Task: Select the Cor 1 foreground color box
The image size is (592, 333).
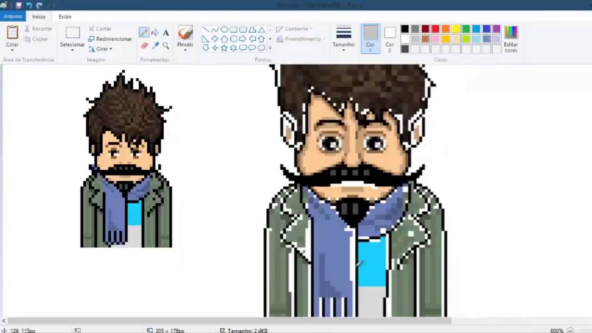Action: tap(370, 39)
